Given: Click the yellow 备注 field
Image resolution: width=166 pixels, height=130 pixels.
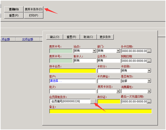Looking at the screenshot, I should click(100, 111).
